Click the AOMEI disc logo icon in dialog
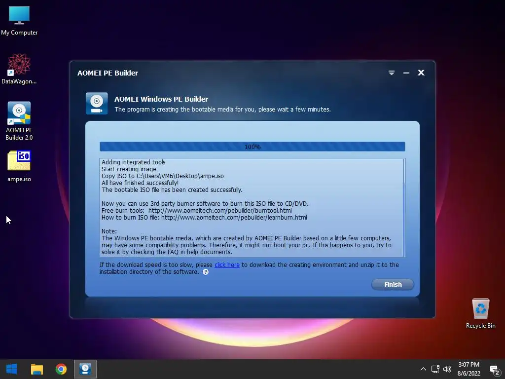The width and height of the screenshot is (505, 379). click(x=97, y=104)
